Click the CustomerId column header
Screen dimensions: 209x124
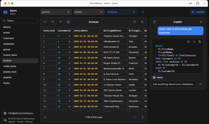[64, 31]
